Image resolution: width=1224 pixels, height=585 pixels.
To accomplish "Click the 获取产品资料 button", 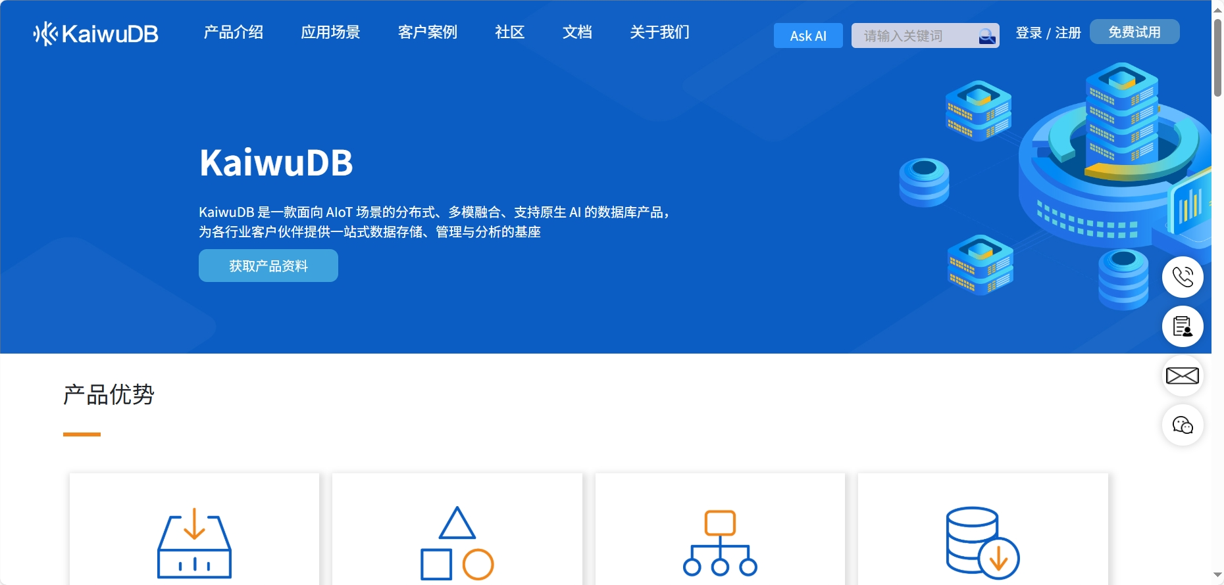I will pyautogui.click(x=268, y=266).
